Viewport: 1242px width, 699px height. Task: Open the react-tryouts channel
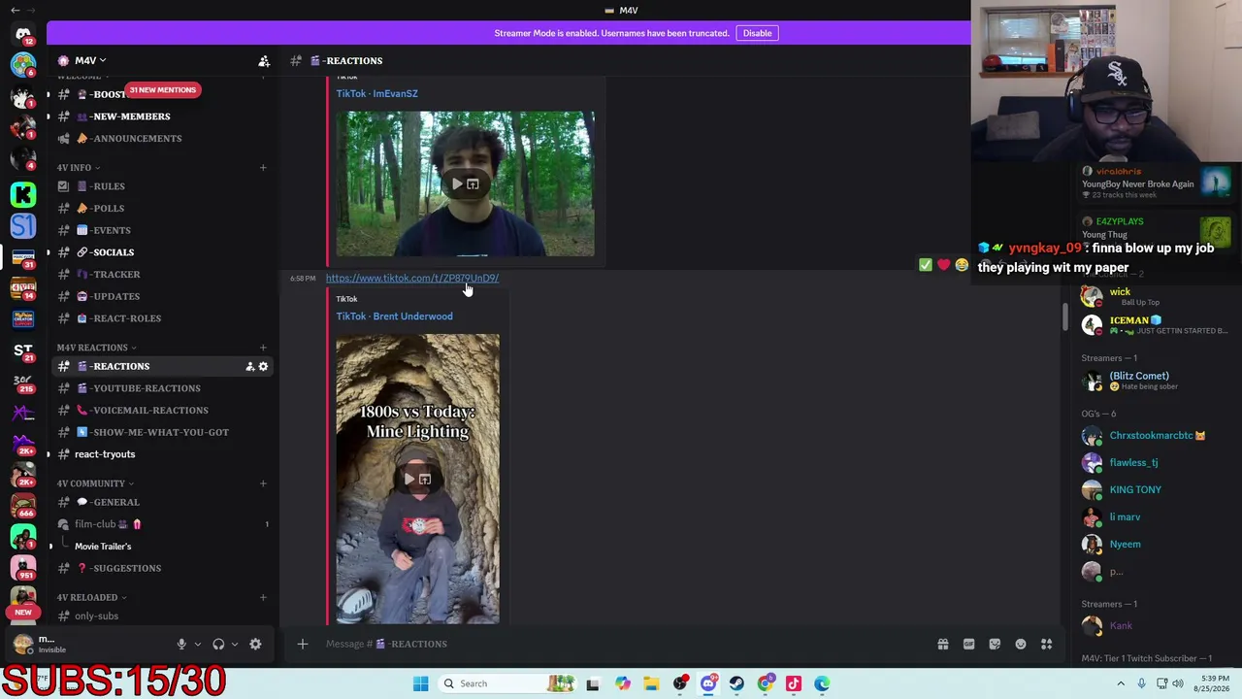pos(161,454)
